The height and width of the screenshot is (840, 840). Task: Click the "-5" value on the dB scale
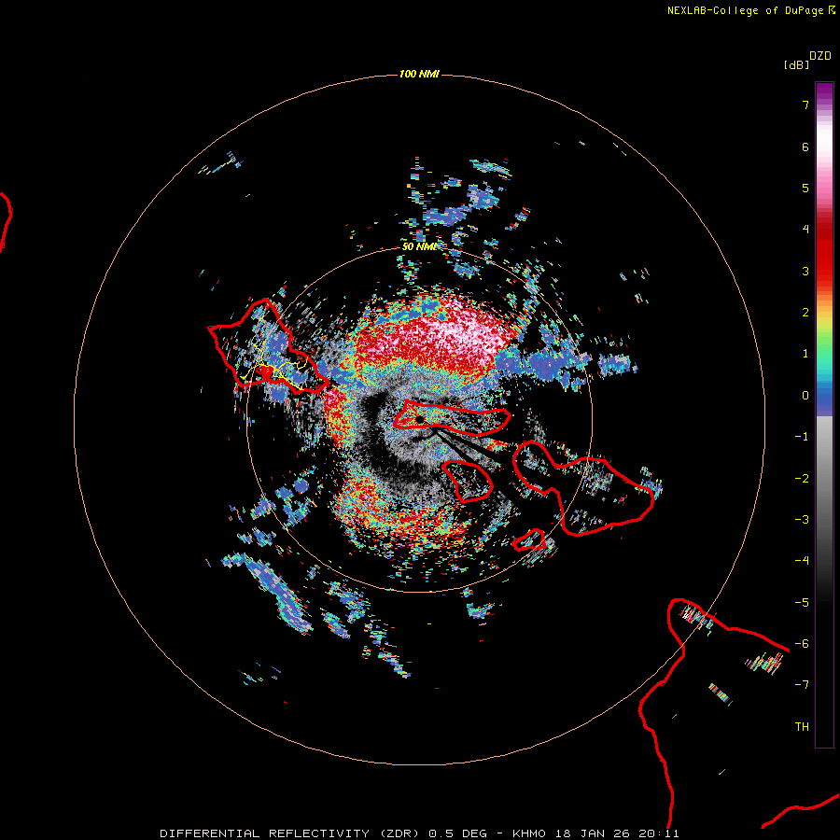[x=802, y=603]
